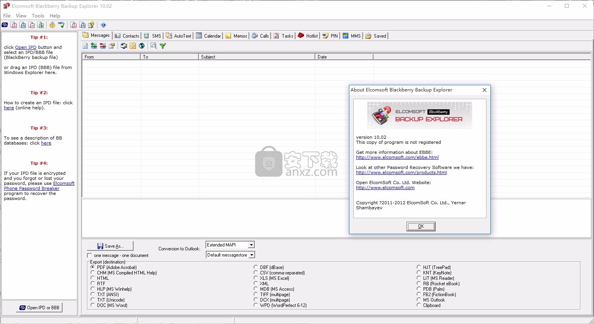Click the red minus rows icon
594x324 pixels.
(x=103, y=46)
